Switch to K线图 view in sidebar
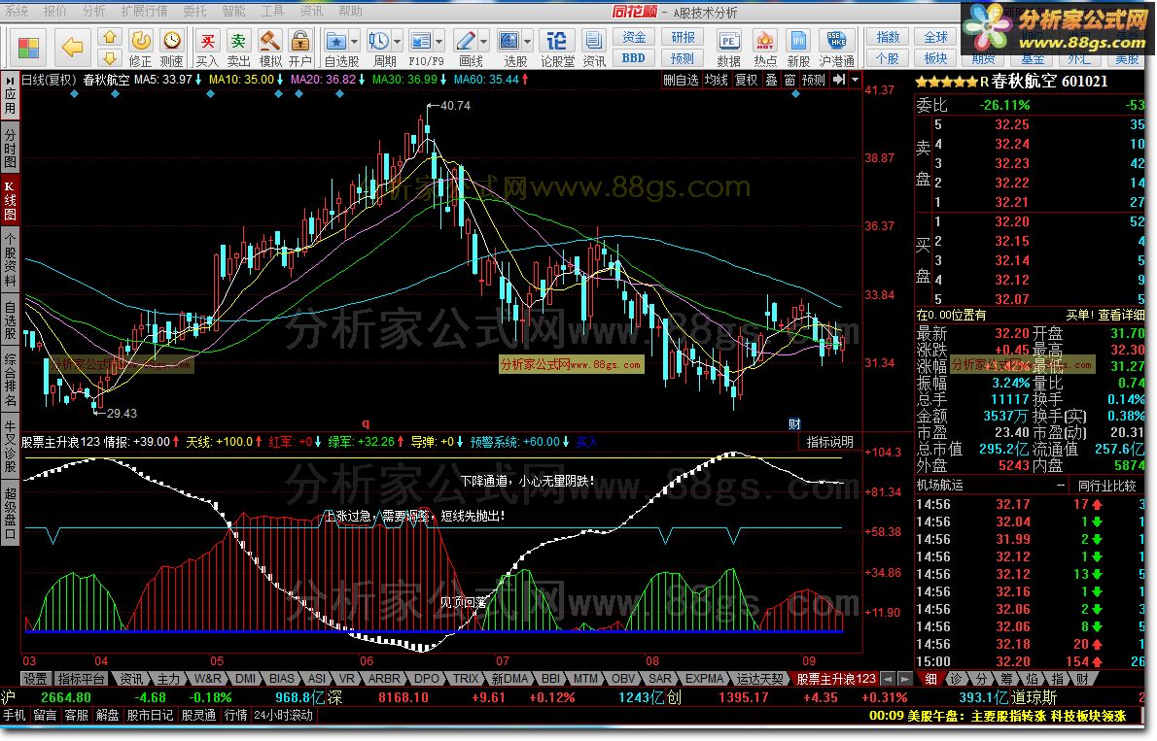 tap(11, 200)
